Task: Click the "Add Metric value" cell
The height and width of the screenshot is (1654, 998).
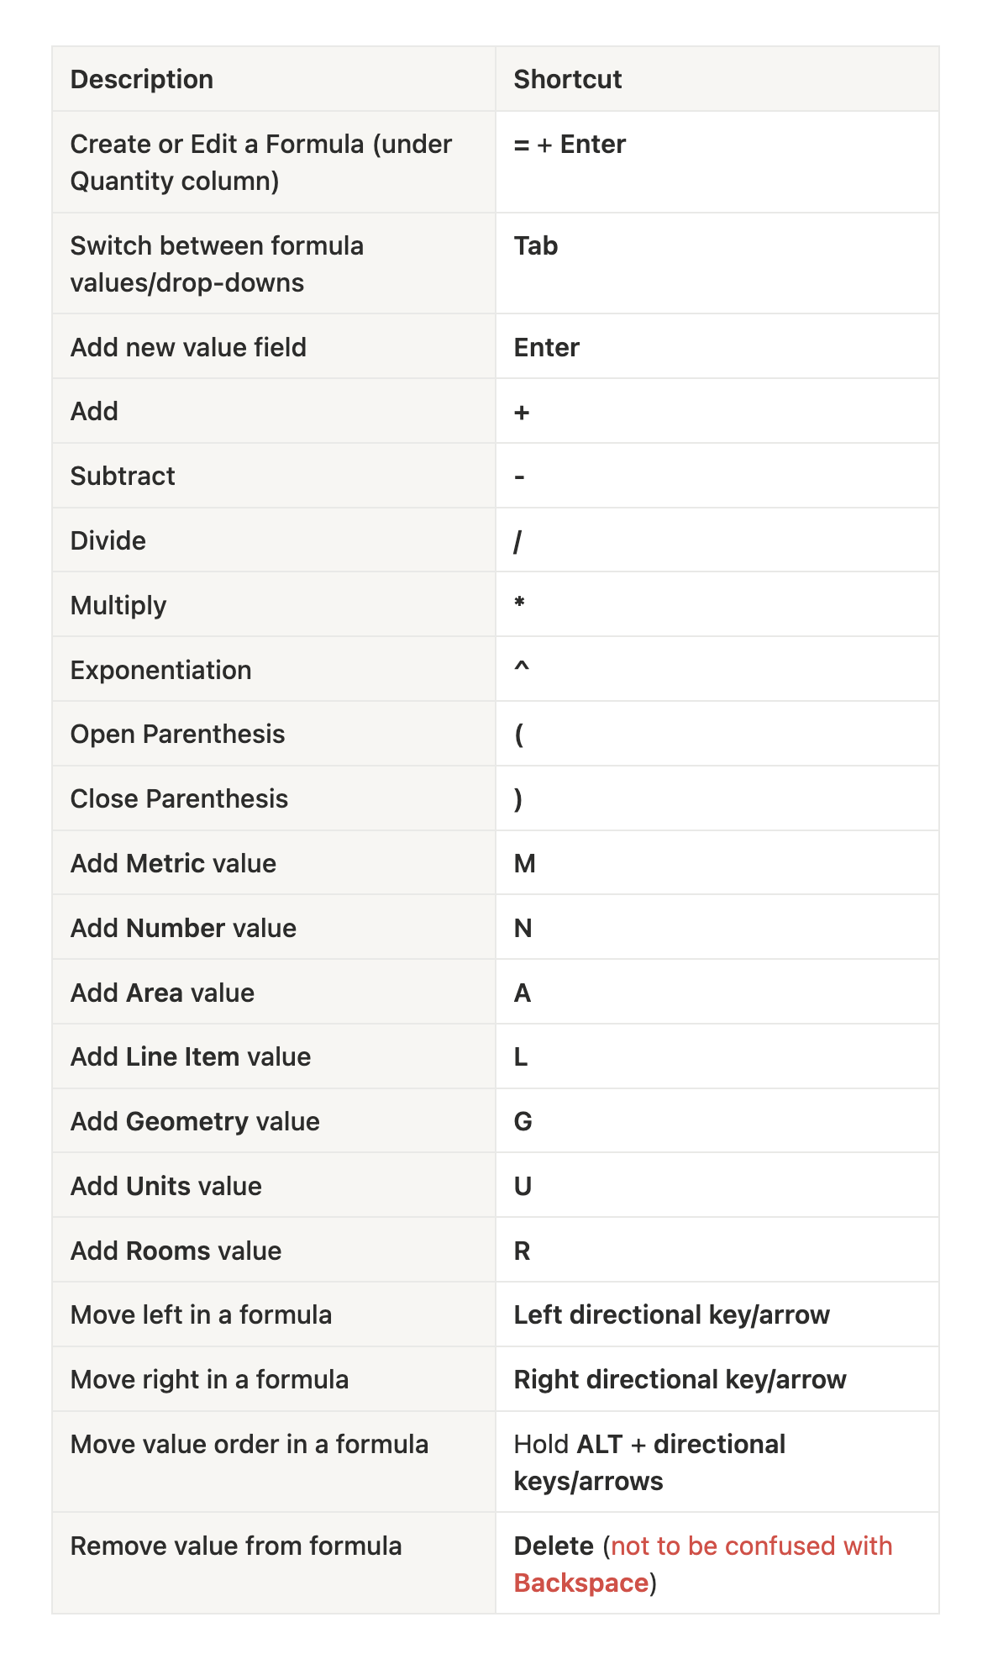Action: coord(173,864)
